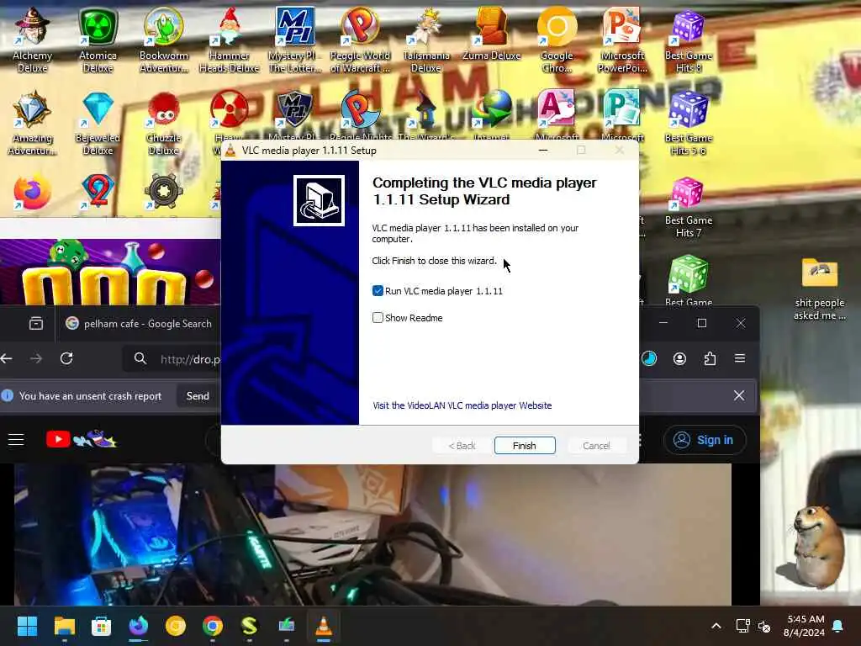
Task: Open Firefox desktop shortcut icon
Action: (x=33, y=193)
